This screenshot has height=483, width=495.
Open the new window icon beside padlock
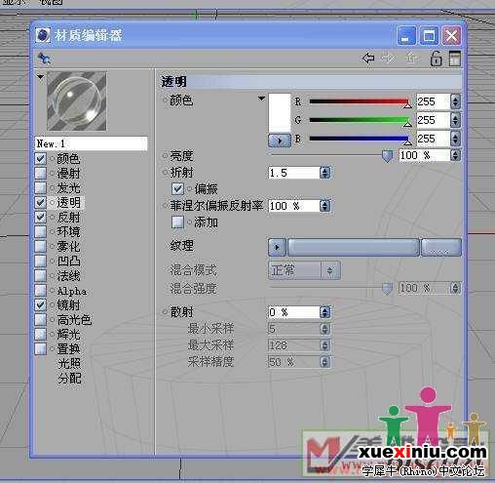[455, 59]
